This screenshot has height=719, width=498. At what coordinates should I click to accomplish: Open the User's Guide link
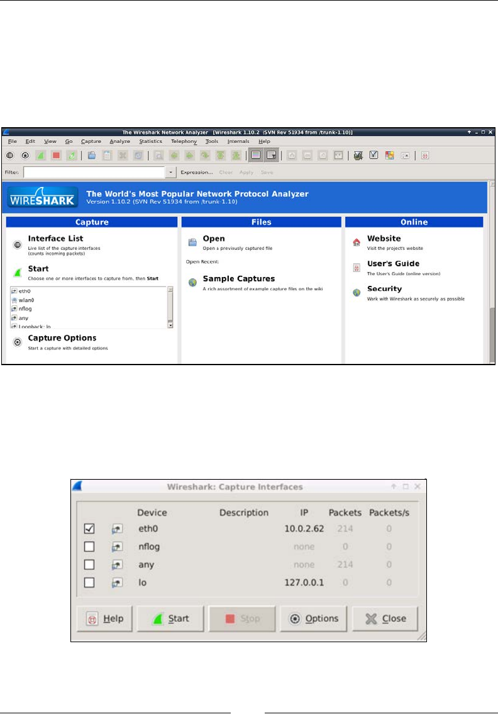(393, 264)
